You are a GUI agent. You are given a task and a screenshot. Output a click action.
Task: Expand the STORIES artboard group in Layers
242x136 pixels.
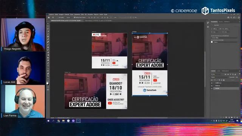click(x=214, y=88)
